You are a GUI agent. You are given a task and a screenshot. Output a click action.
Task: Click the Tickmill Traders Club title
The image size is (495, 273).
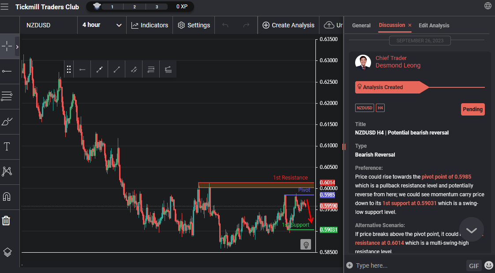47,7
